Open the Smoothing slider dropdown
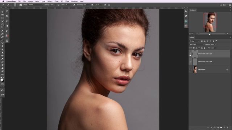Screen dimensions: 232x130 89,5
